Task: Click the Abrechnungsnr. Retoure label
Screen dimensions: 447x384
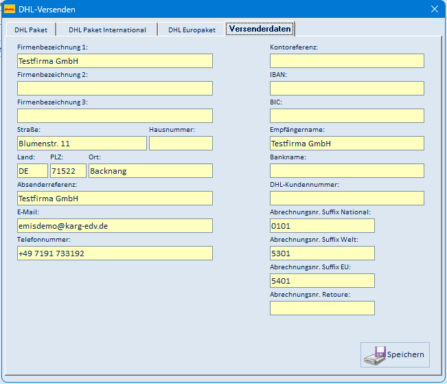Action: [x=310, y=295]
